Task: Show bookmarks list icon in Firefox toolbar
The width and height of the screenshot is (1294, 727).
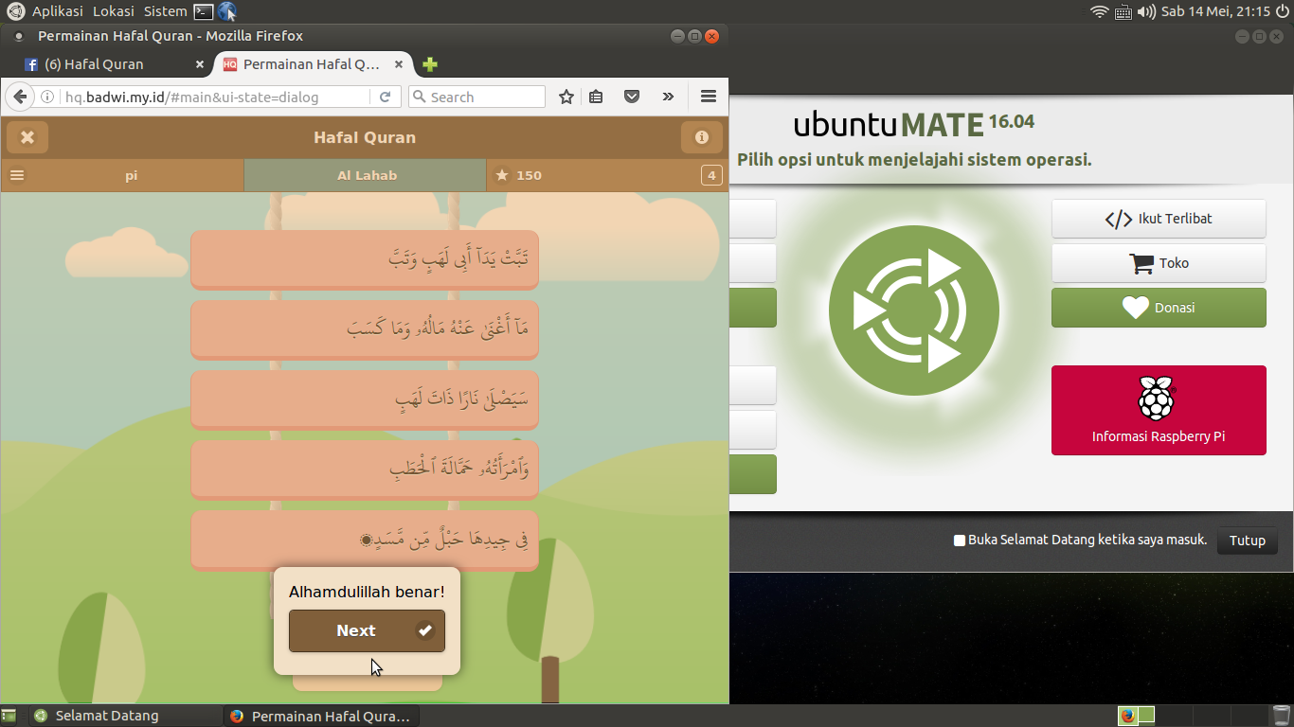Action: pyautogui.click(x=596, y=97)
